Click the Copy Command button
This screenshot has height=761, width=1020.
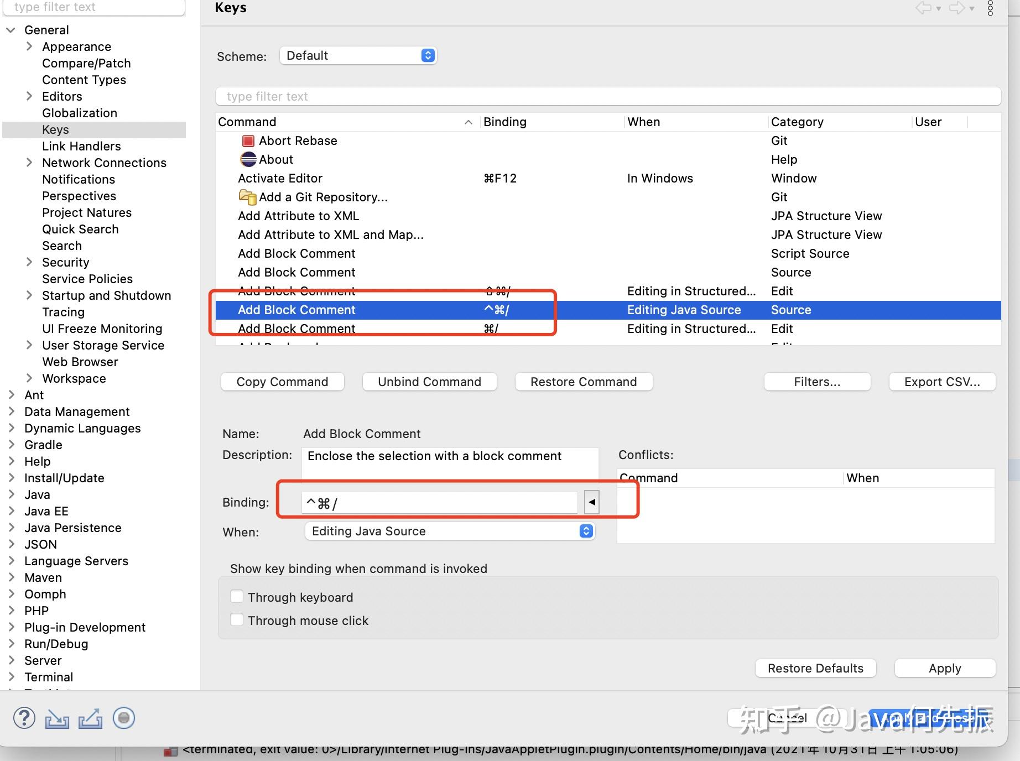tap(283, 382)
